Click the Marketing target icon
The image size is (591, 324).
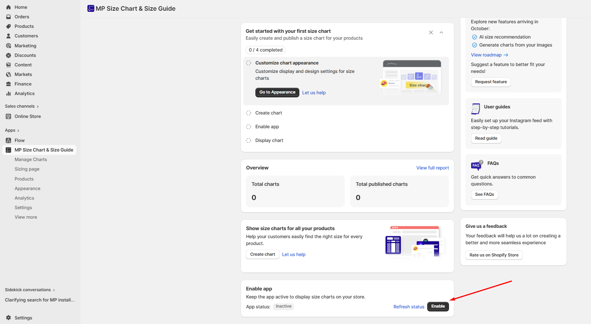coord(8,46)
